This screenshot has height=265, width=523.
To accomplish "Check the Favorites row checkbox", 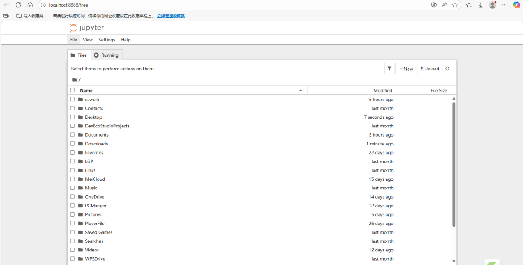I will tap(72, 152).
